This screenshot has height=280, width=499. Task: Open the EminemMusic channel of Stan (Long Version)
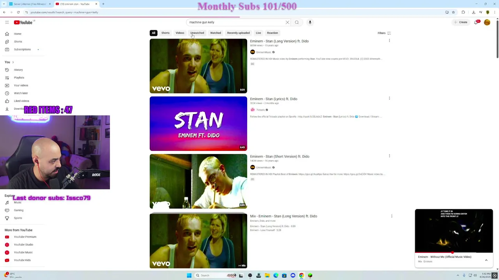click(x=264, y=52)
